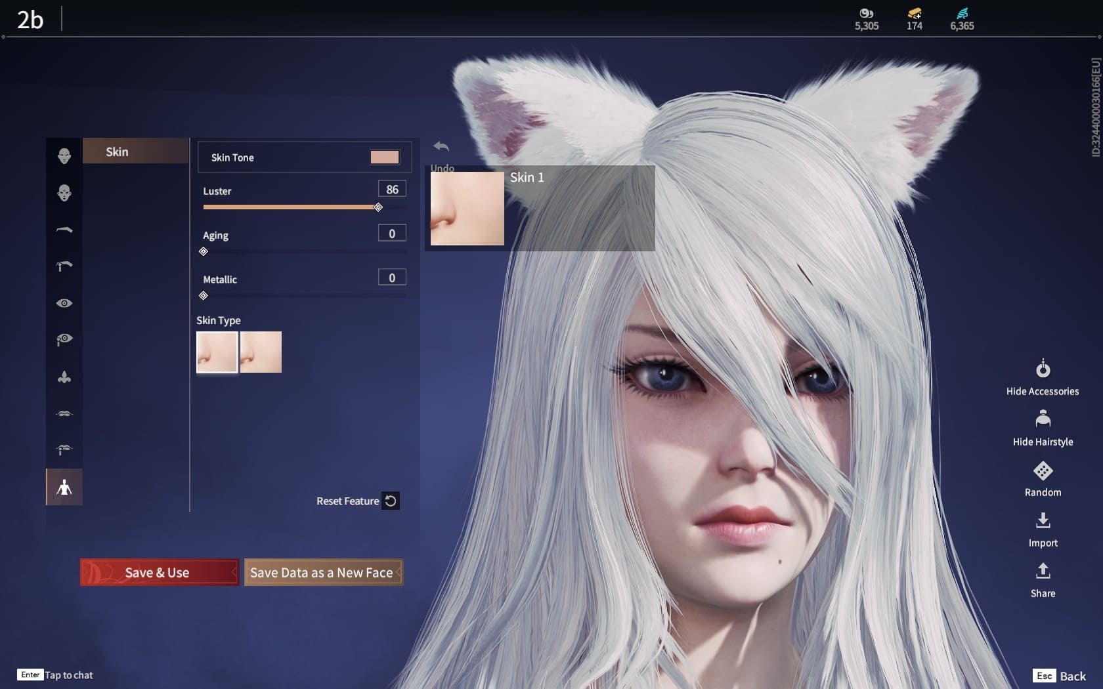Select the eyebrow shape category icon
The image size is (1103, 689).
point(64,230)
